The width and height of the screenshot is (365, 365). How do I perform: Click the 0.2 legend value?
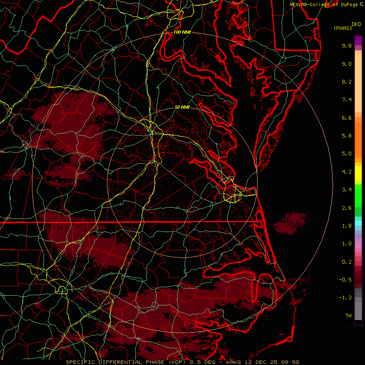(347, 262)
